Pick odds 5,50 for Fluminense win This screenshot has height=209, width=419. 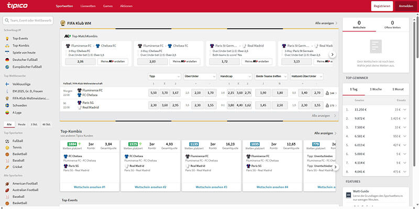pos(153,93)
